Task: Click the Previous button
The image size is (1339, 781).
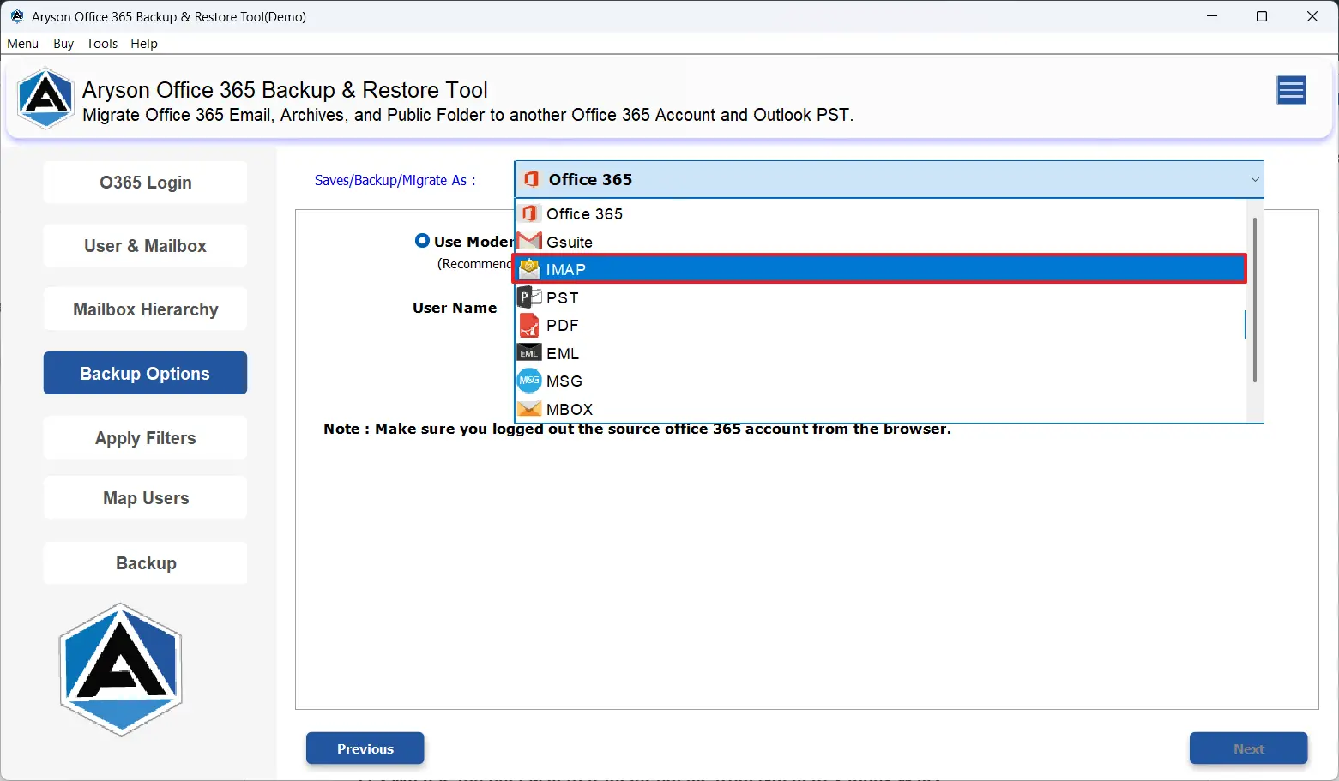Action: pos(365,748)
